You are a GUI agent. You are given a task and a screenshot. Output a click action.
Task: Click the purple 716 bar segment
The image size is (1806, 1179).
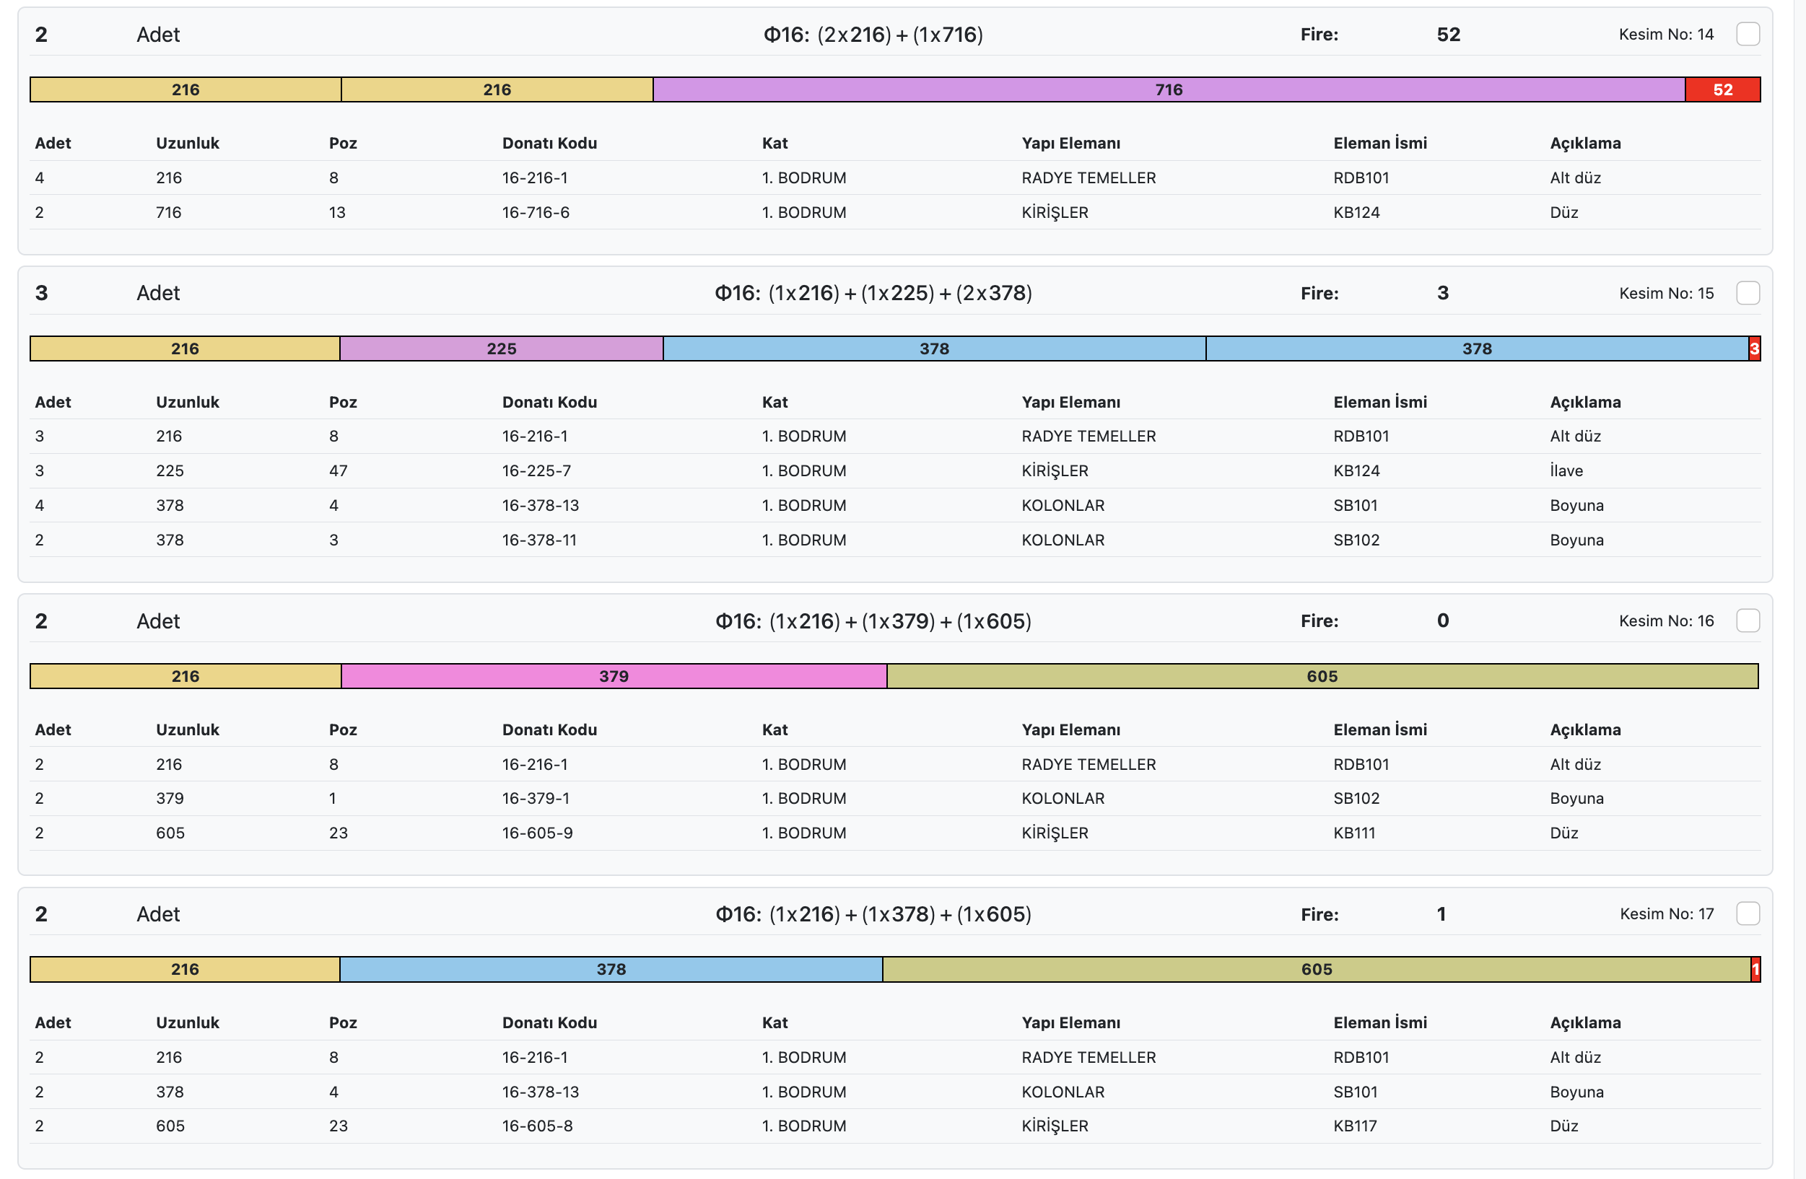pyautogui.click(x=1169, y=89)
